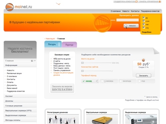
Task: Click the поиск search button
Action: click(131, 26)
